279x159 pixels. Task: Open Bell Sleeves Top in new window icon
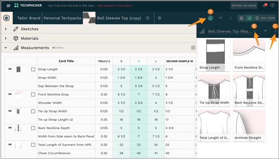[147, 18]
